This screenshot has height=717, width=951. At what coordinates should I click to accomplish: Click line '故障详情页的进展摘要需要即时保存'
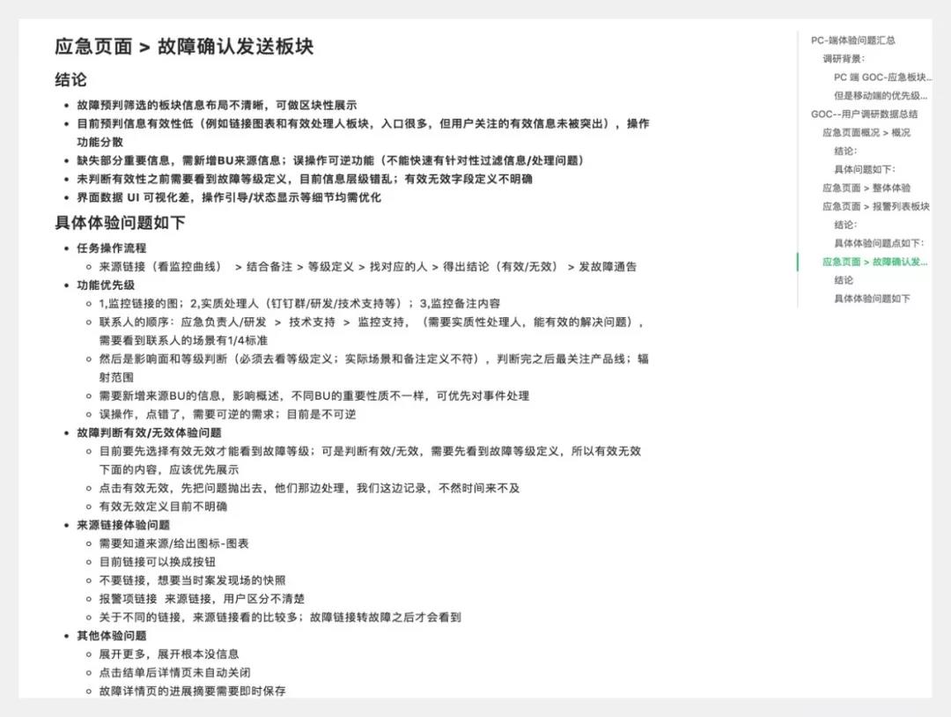click(x=192, y=691)
